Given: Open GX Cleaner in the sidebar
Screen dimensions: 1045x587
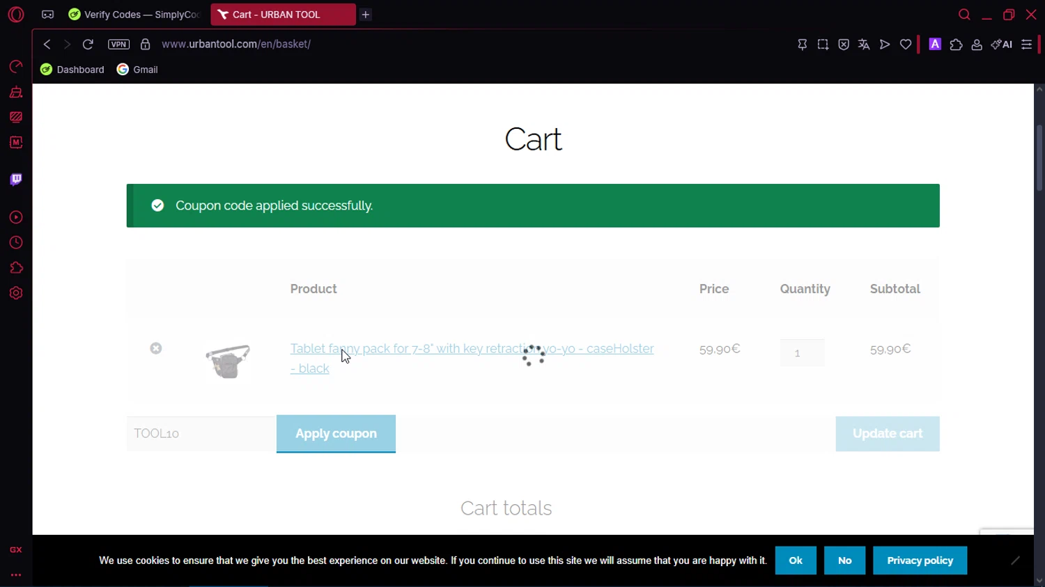Looking at the screenshot, I should tap(16, 92).
